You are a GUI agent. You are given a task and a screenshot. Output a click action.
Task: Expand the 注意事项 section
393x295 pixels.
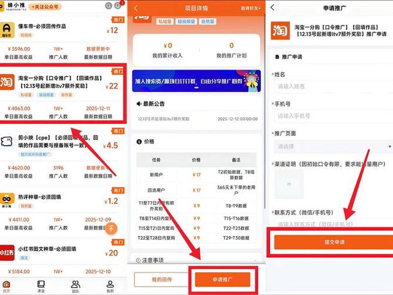pos(196,260)
